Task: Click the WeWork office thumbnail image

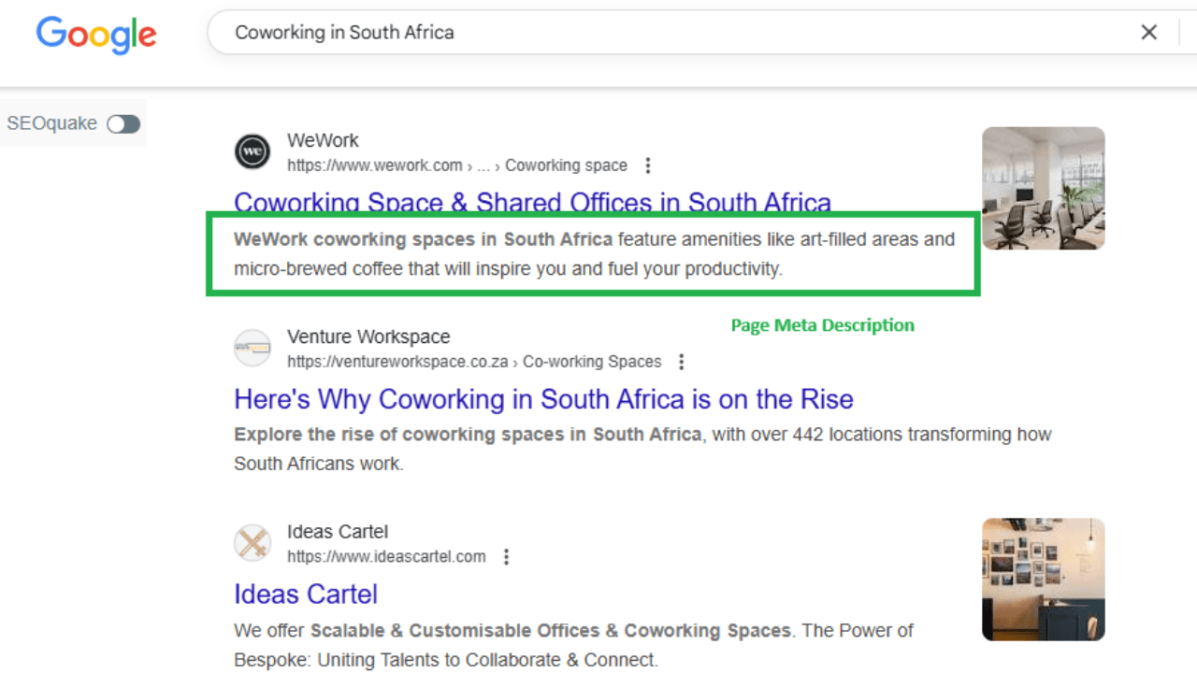Action: coord(1043,188)
